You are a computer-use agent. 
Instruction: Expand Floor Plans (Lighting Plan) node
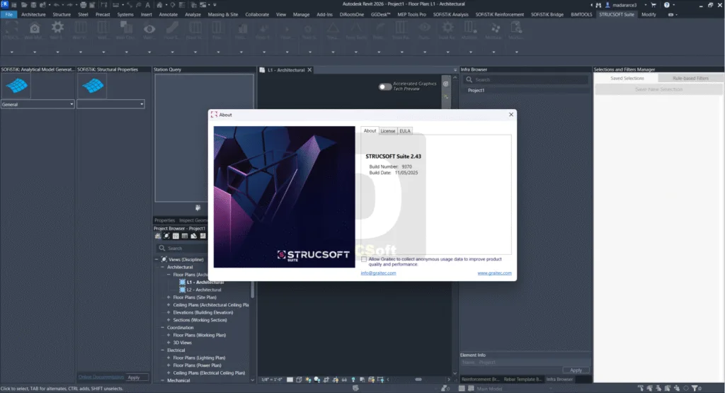point(169,358)
